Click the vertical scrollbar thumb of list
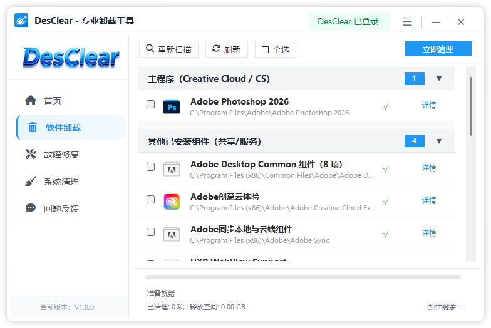This screenshot has width=491, height=328. pyautogui.click(x=471, y=106)
